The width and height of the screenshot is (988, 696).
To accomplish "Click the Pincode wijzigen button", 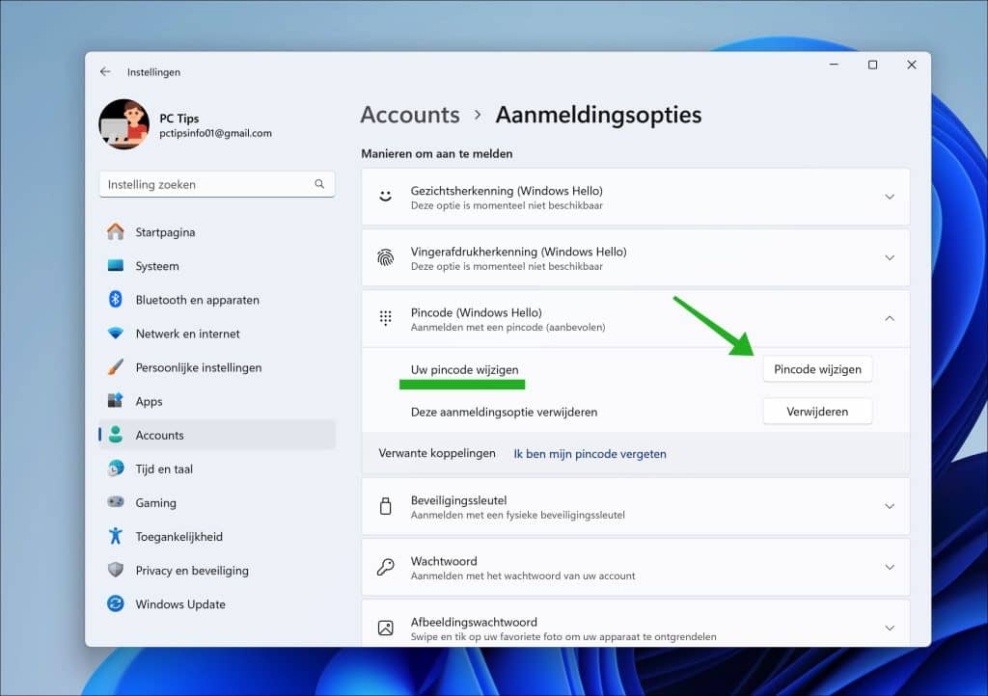I will point(817,369).
